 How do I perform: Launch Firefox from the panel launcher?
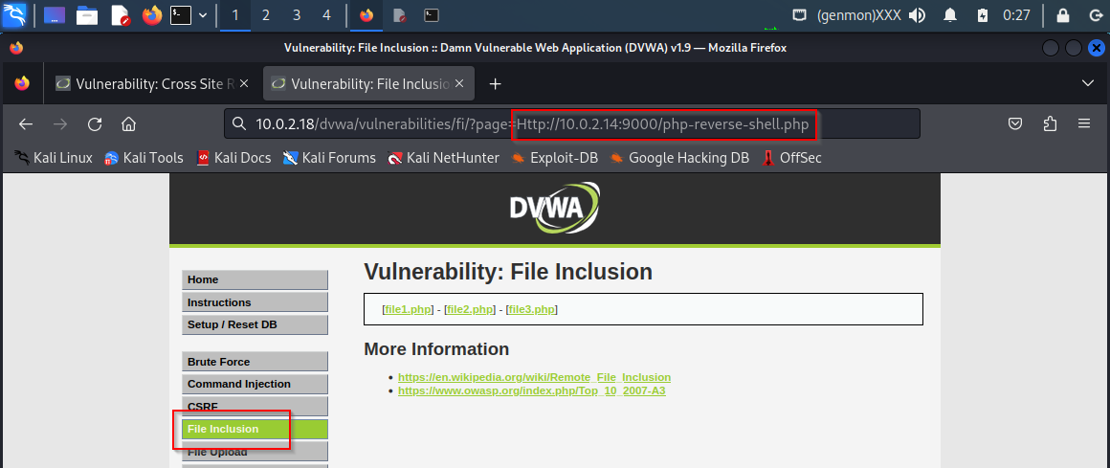click(152, 15)
